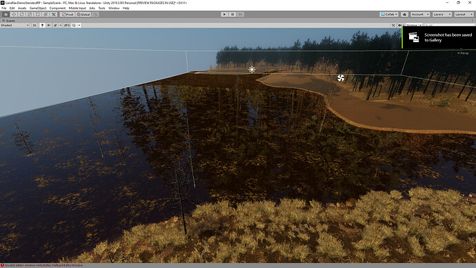476x268 pixels.
Task: Select the Scene tab
Action: [x=8, y=21]
